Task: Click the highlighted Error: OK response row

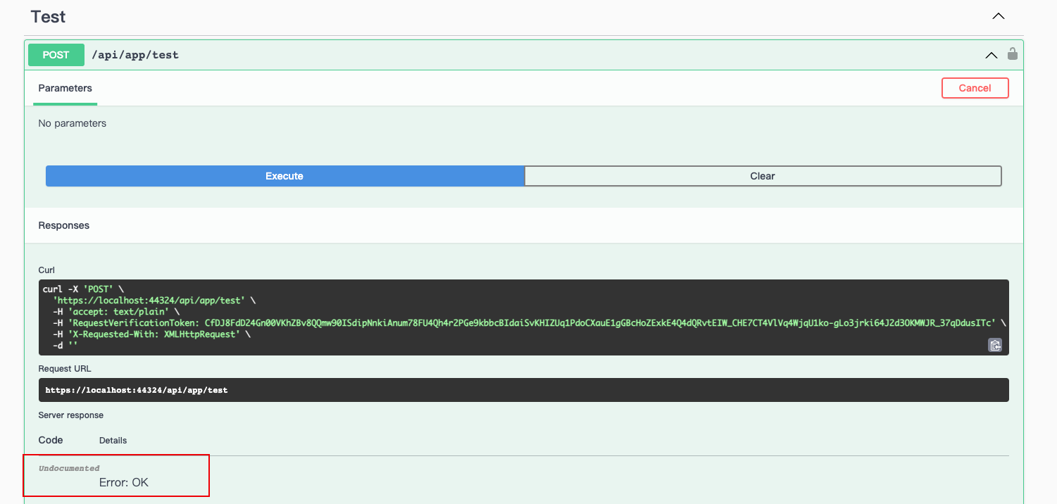Action: click(x=116, y=475)
